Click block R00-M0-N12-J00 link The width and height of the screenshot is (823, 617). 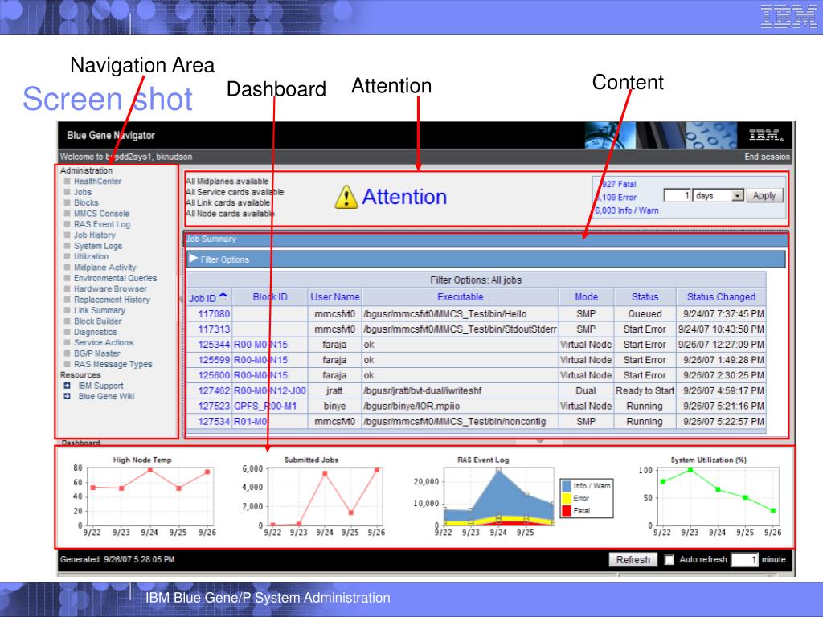point(270,391)
